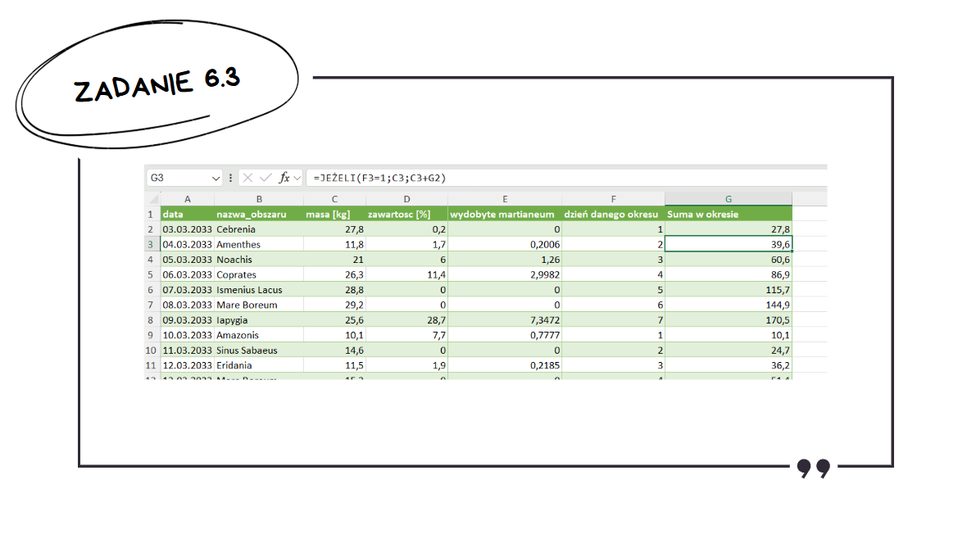Image resolution: width=967 pixels, height=543 pixels.
Task: Select column D header
Action: click(406, 199)
